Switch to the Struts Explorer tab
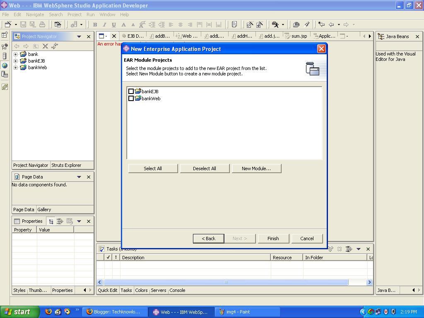The width and height of the screenshot is (424, 318). click(x=66, y=165)
